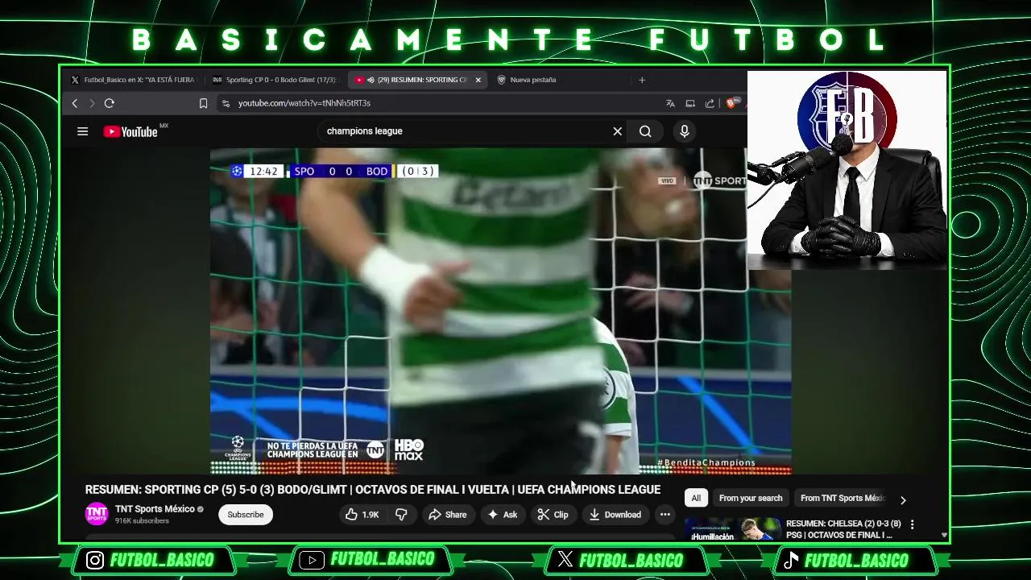
Task: Open RESUMEN: CHELSEA (2) 0-3 (8) PSG title
Action: [x=843, y=529]
